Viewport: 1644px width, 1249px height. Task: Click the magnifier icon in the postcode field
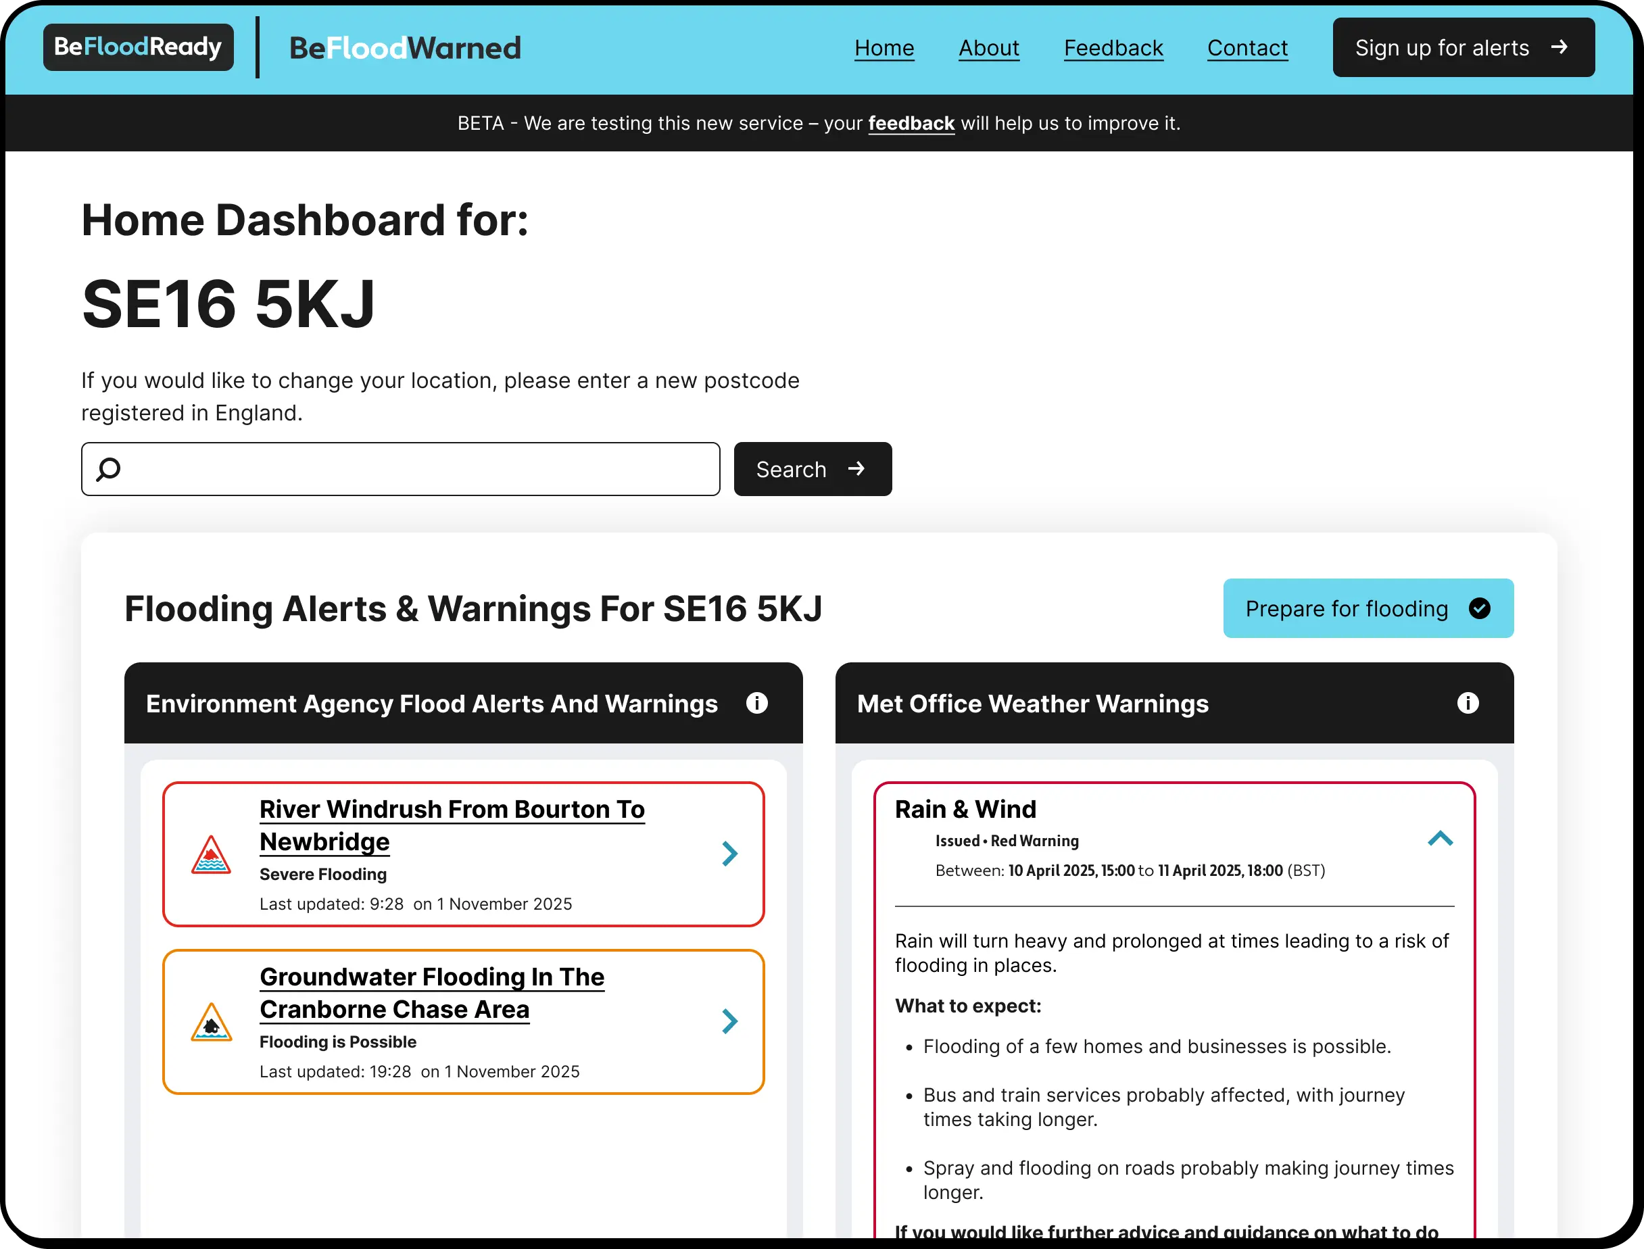[109, 469]
